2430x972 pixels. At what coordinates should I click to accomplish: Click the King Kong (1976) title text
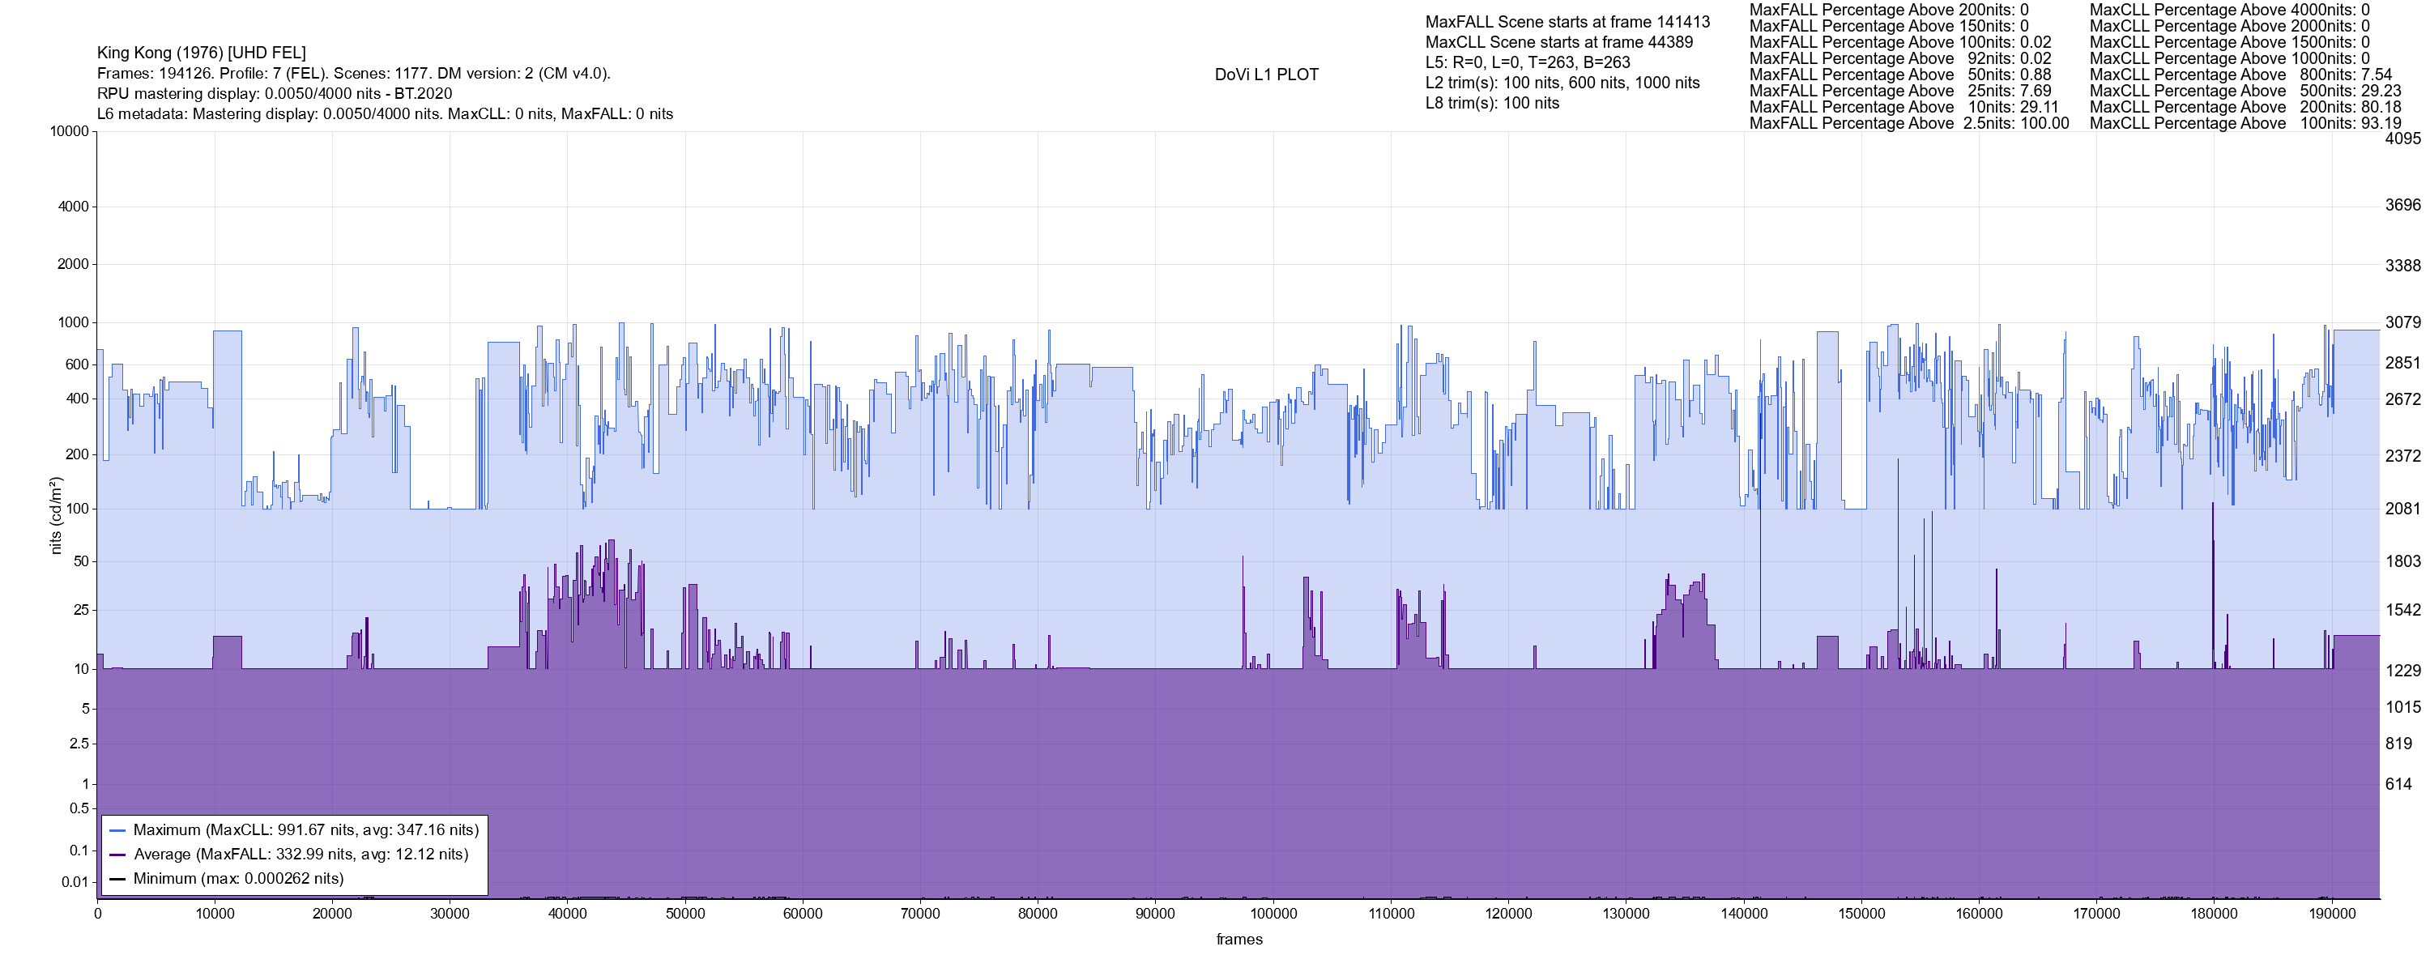(x=201, y=53)
